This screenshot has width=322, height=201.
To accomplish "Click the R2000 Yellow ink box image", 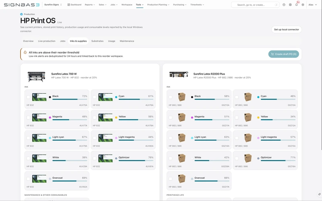I will (x=248, y=117).
